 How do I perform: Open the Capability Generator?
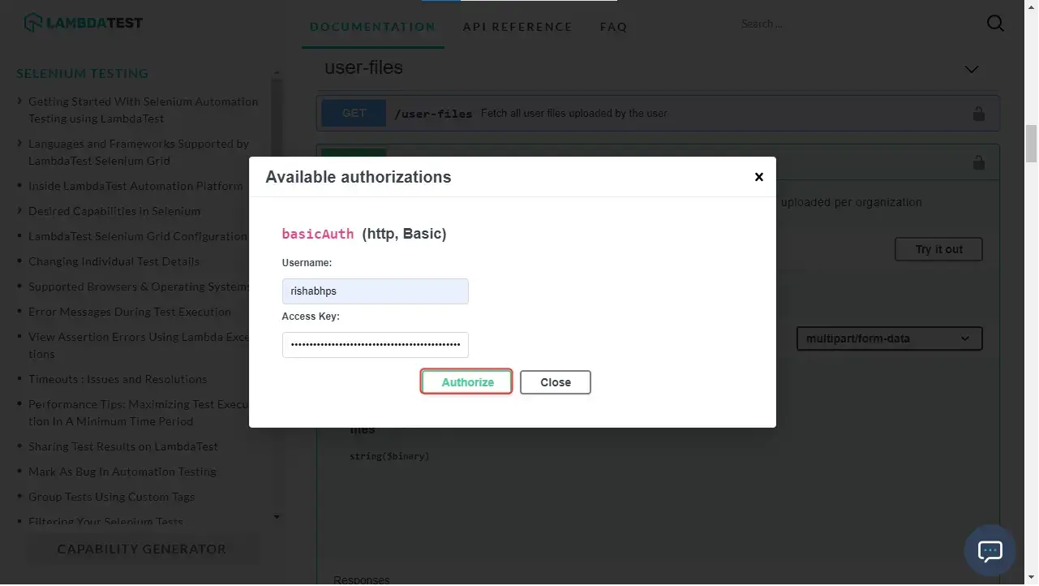(x=141, y=549)
